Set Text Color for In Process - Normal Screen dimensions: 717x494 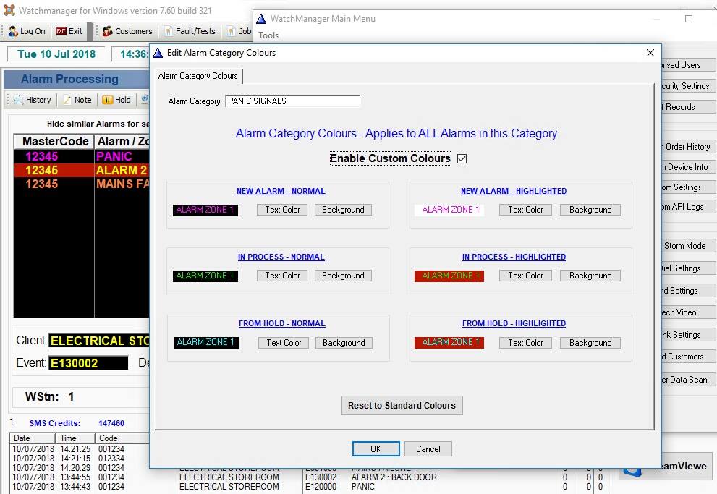[x=282, y=276]
